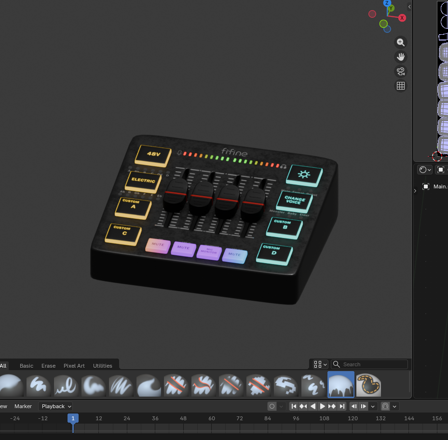448x440 pixels.
Task: Open asset shelf display options dropdown
Action: tap(320, 364)
